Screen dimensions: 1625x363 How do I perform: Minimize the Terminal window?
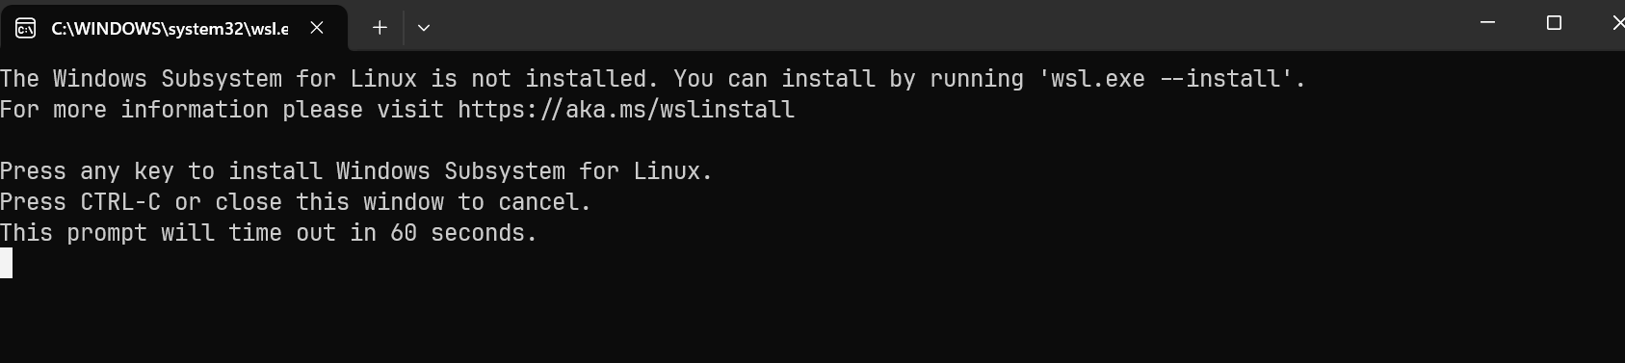pyautogui.click(x=1487, y=22)
